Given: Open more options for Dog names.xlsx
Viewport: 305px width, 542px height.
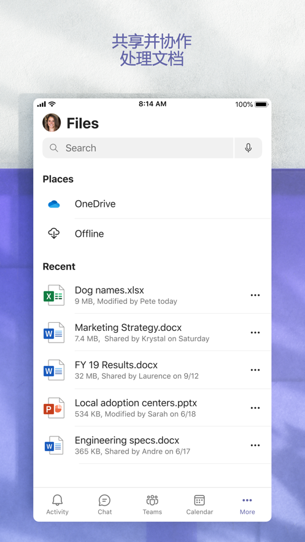Looking at the screenshot, I should point(255,295).
